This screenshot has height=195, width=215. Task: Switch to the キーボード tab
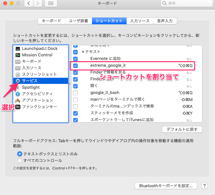(x=51, y=21)
